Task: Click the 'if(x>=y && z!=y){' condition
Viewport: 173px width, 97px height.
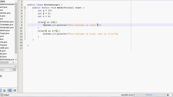Action: pos(49,31)
